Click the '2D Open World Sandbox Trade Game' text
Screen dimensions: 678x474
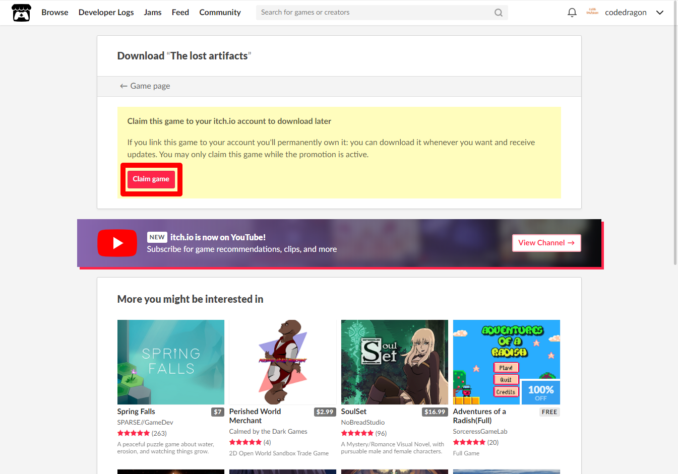[x=279, y=453]
